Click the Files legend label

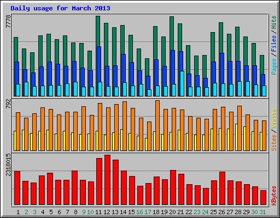point(274,44)
